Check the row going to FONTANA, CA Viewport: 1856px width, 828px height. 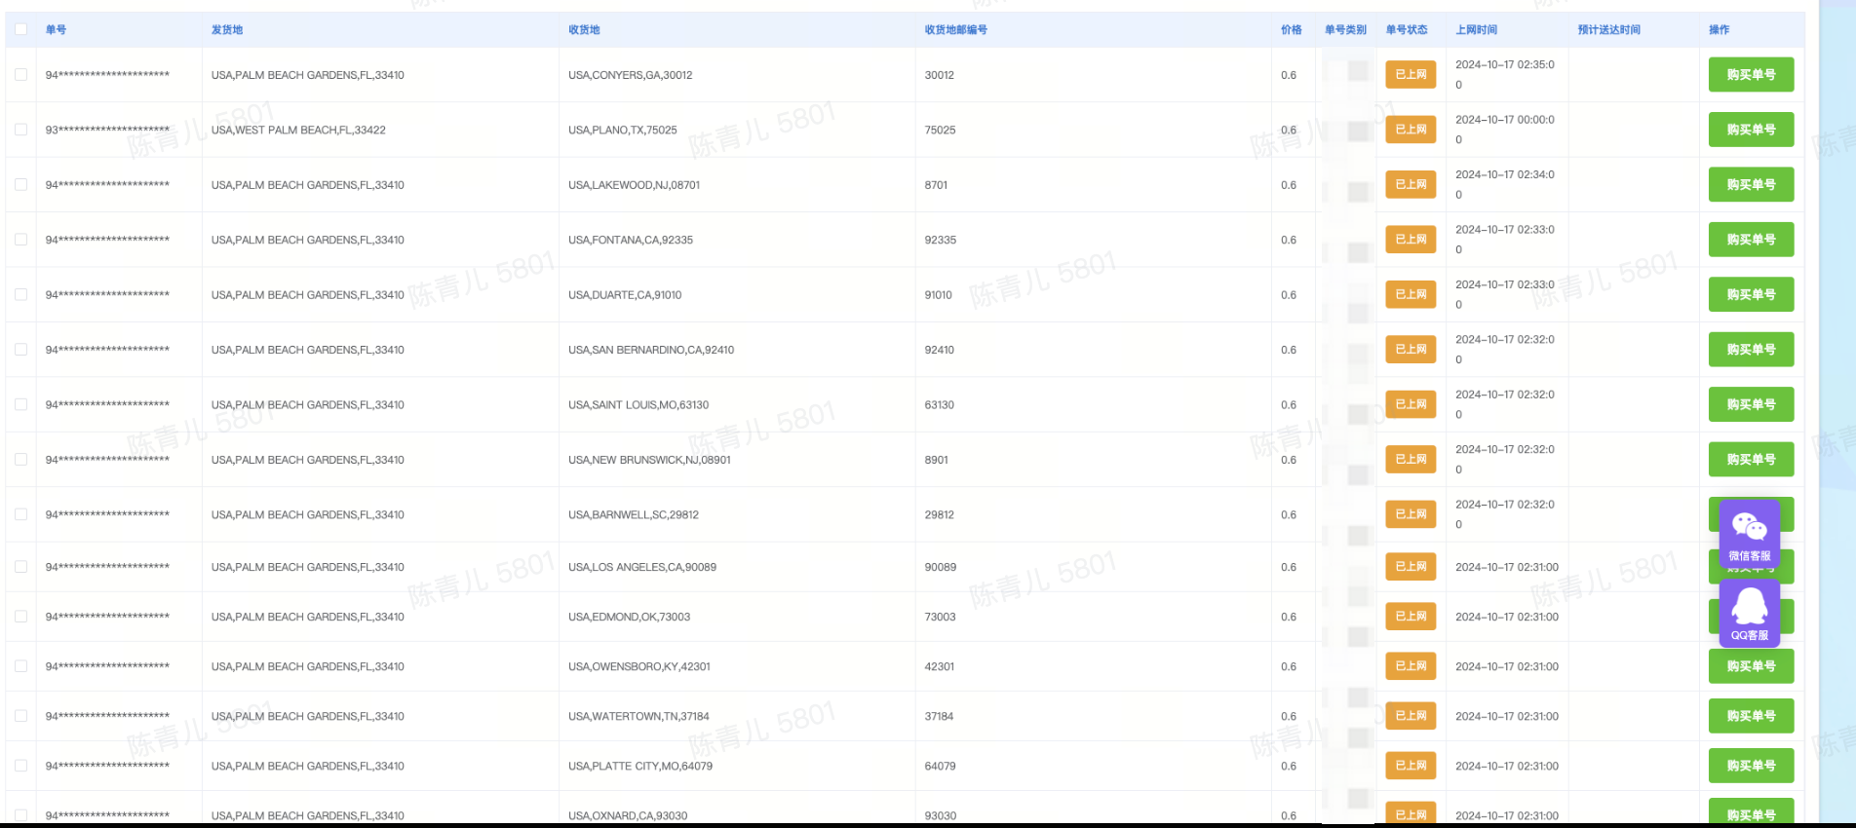point(20,240)
